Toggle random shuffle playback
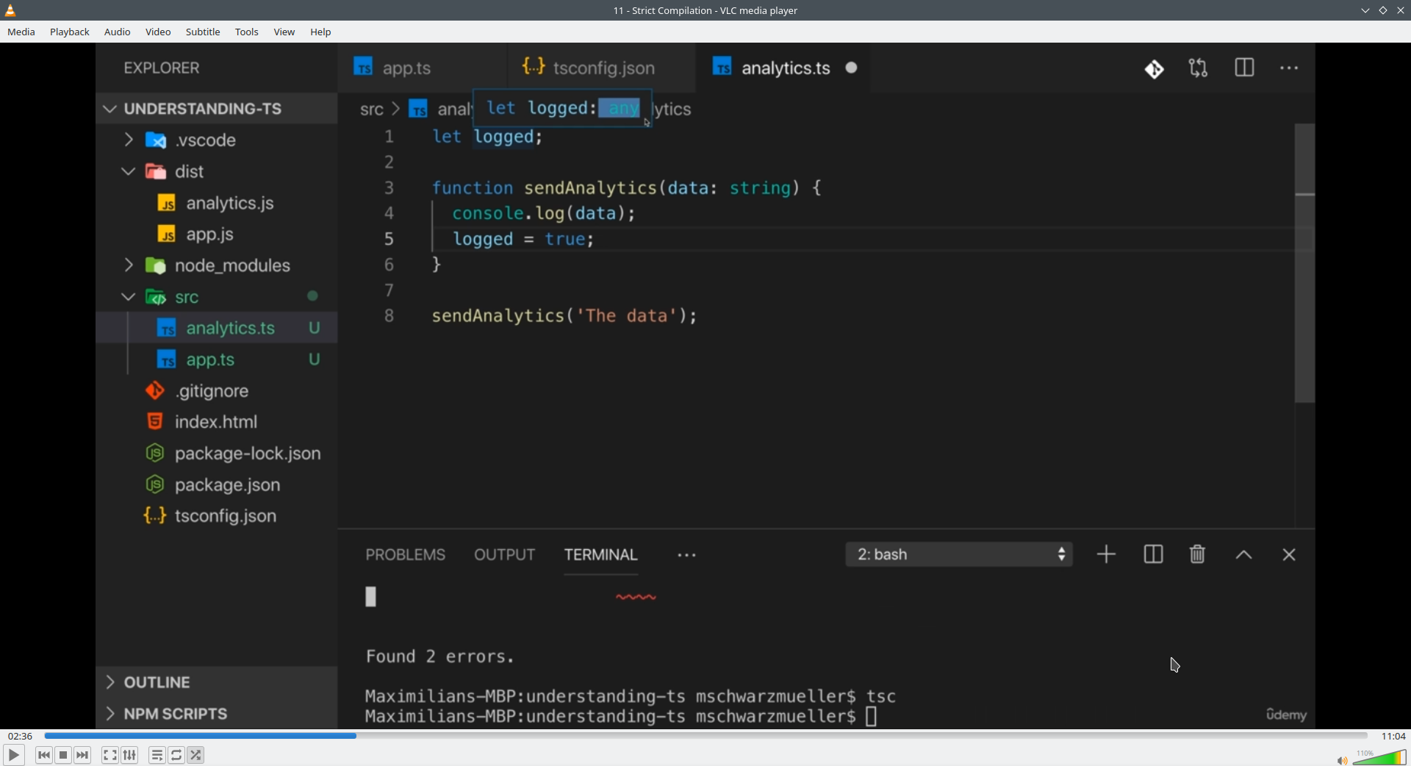This screenshot has width=1411, height=766. [x=196, y=755]
